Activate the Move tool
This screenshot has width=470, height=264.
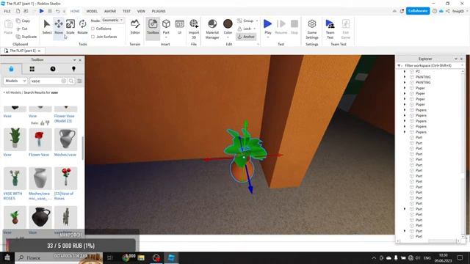[59, 26]
